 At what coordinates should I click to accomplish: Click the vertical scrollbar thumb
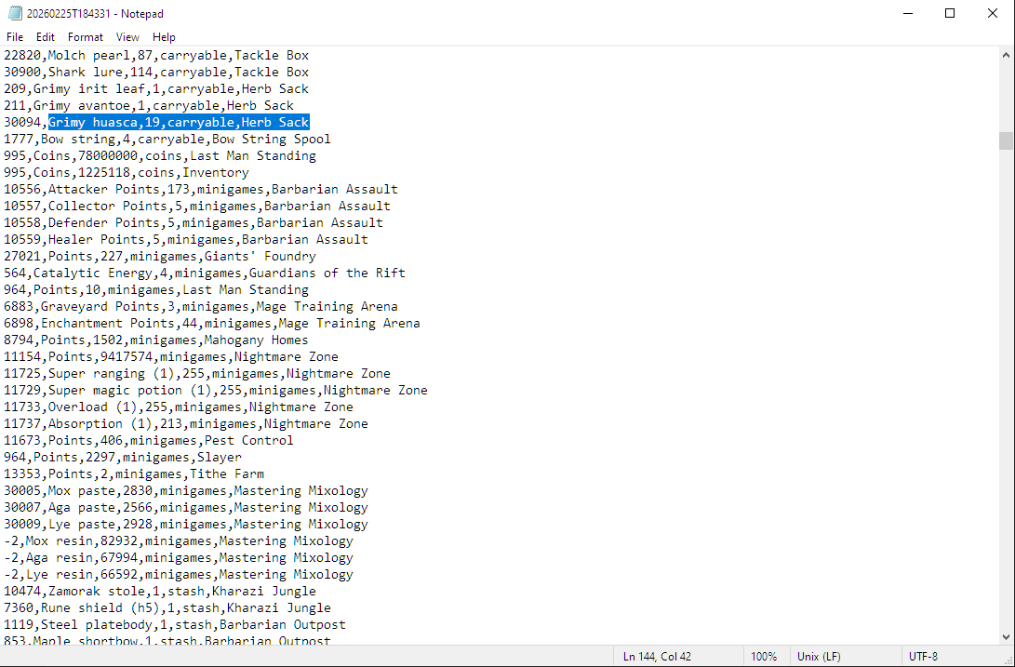tap(1006, 140)
